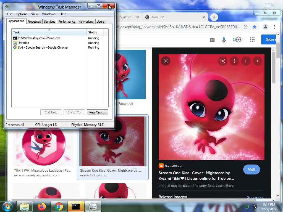283x212 pixels.
Task: Search by image with camera icon
Action: [x=212, y=40]
